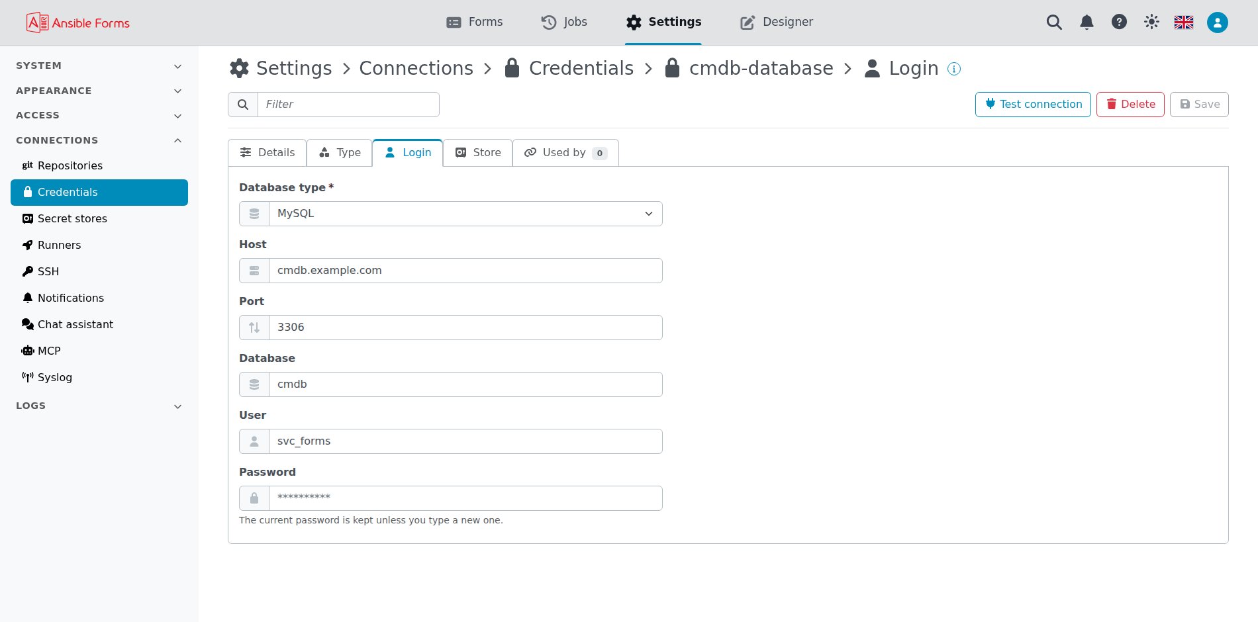Open Jobs in top navigation
The image size is (1258, 622).
(564, 22)
